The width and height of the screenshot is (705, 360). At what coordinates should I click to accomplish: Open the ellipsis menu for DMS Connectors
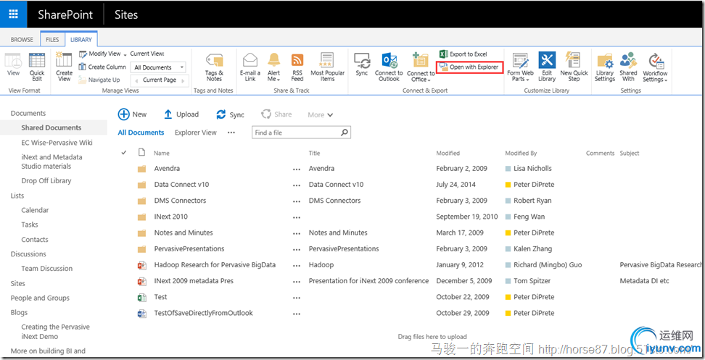tap(297, 201)
